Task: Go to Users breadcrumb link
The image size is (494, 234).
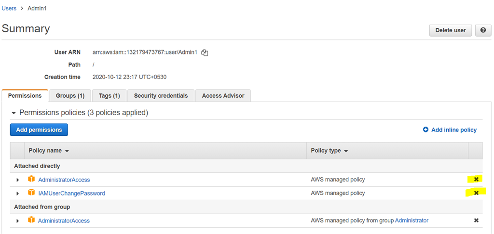Action: 9,9
